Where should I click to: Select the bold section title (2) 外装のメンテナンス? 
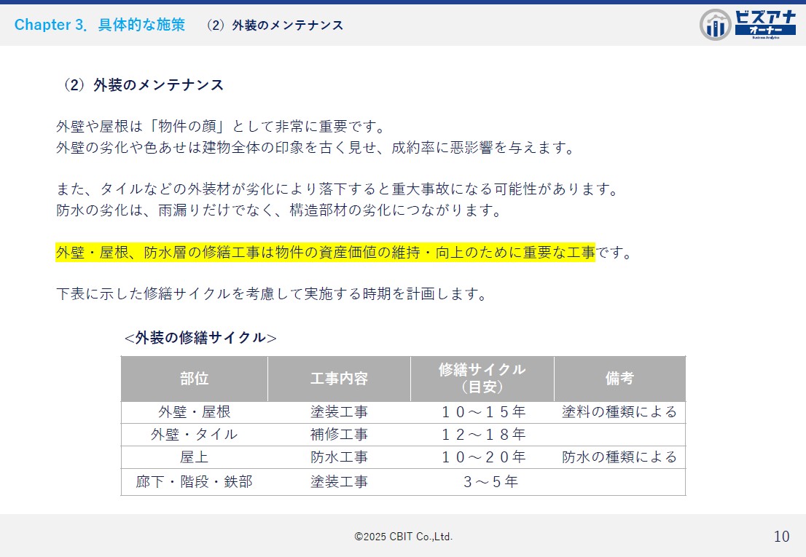[144, 84]
